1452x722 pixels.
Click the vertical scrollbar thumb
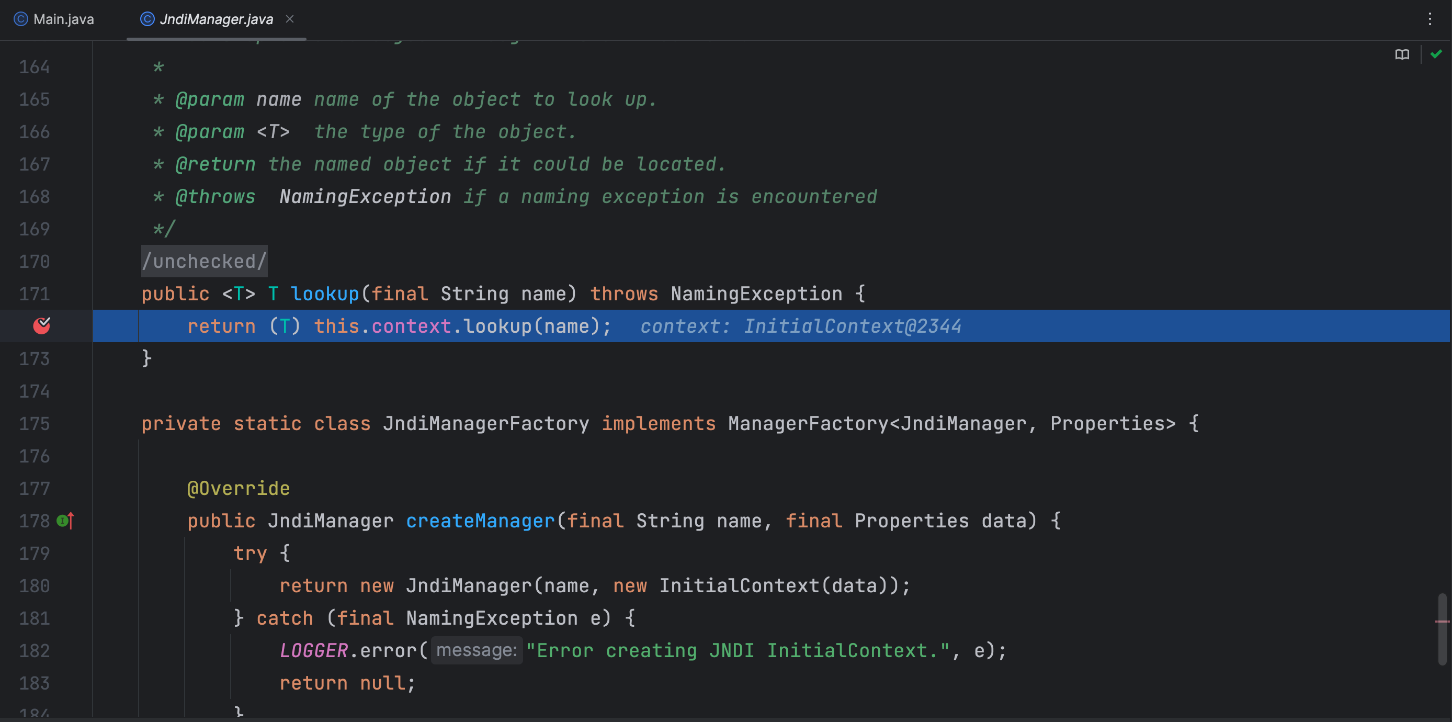point(1442,628)
